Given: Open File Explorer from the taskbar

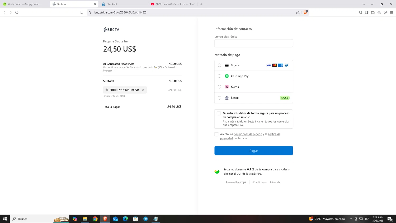Looking at the screenshot, I should point(85,219).
